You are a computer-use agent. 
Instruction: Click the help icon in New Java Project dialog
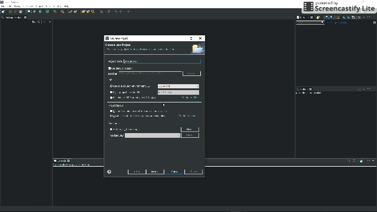109,171
